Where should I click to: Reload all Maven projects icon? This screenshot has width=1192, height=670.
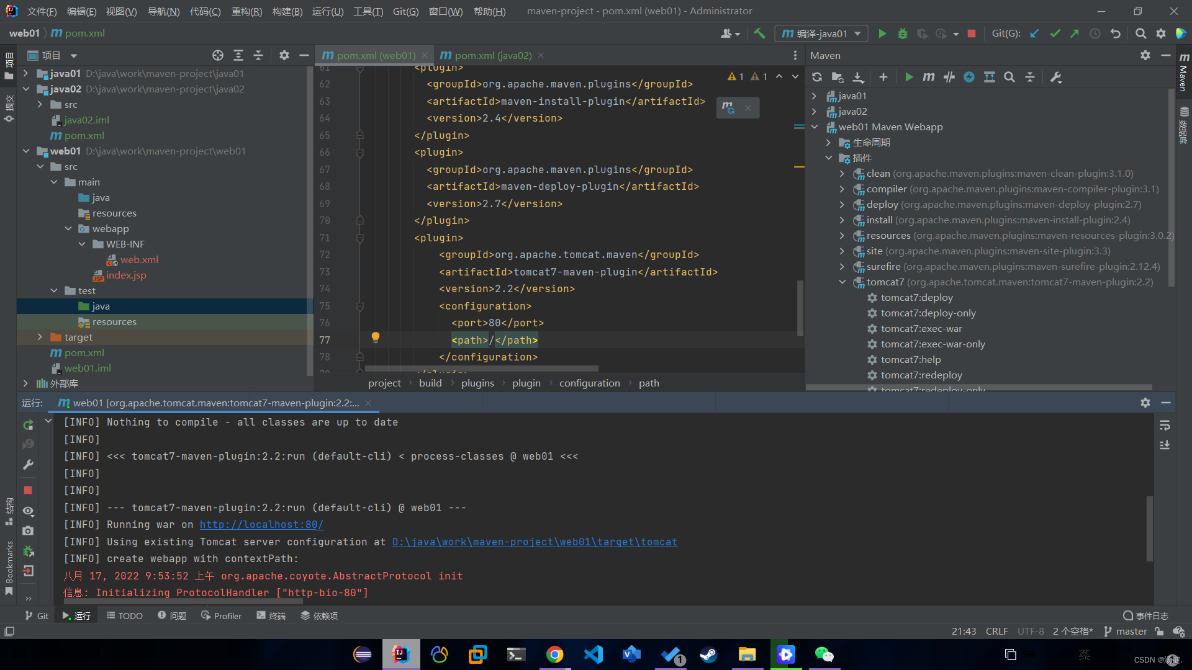point(817,77)
